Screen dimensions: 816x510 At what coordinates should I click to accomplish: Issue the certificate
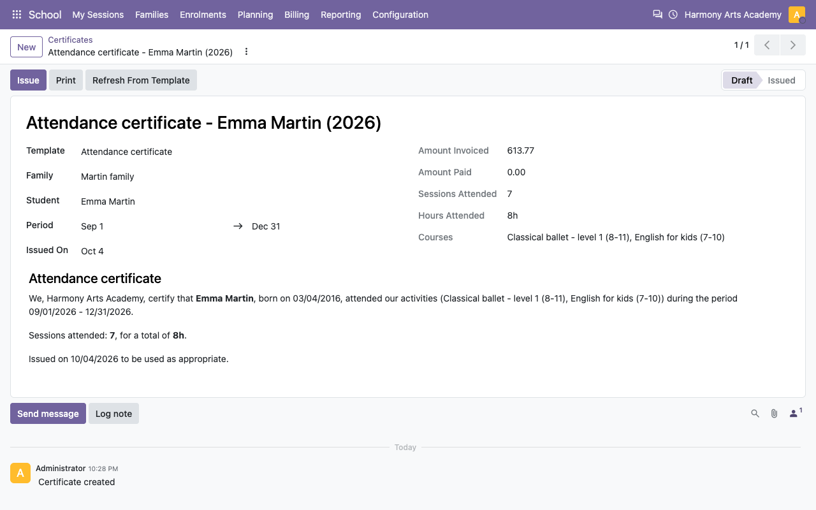(x=28, y=80)
